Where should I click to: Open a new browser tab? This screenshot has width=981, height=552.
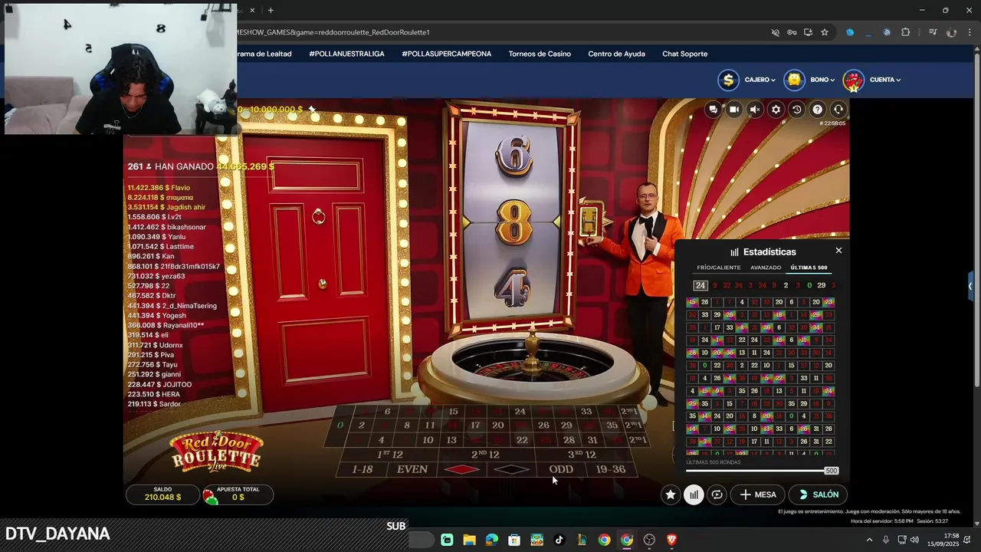coord(271,10)
